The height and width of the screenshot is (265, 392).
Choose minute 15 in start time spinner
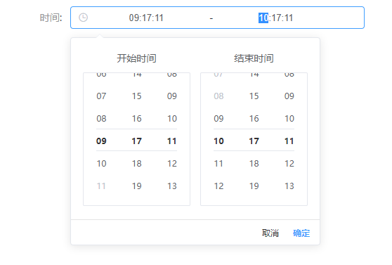point(137,96)
